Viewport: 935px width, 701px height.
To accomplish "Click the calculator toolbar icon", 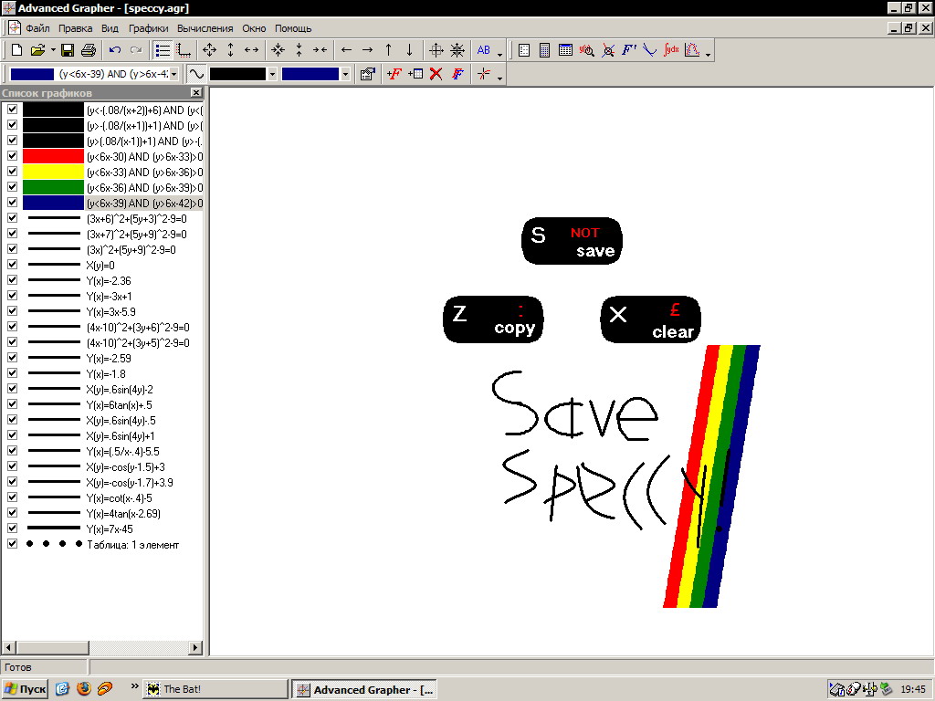I will point(545,50).
